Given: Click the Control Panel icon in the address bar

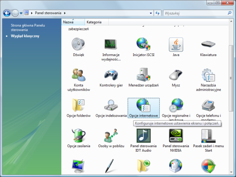Looking at the screenshot, I should 27,13.
